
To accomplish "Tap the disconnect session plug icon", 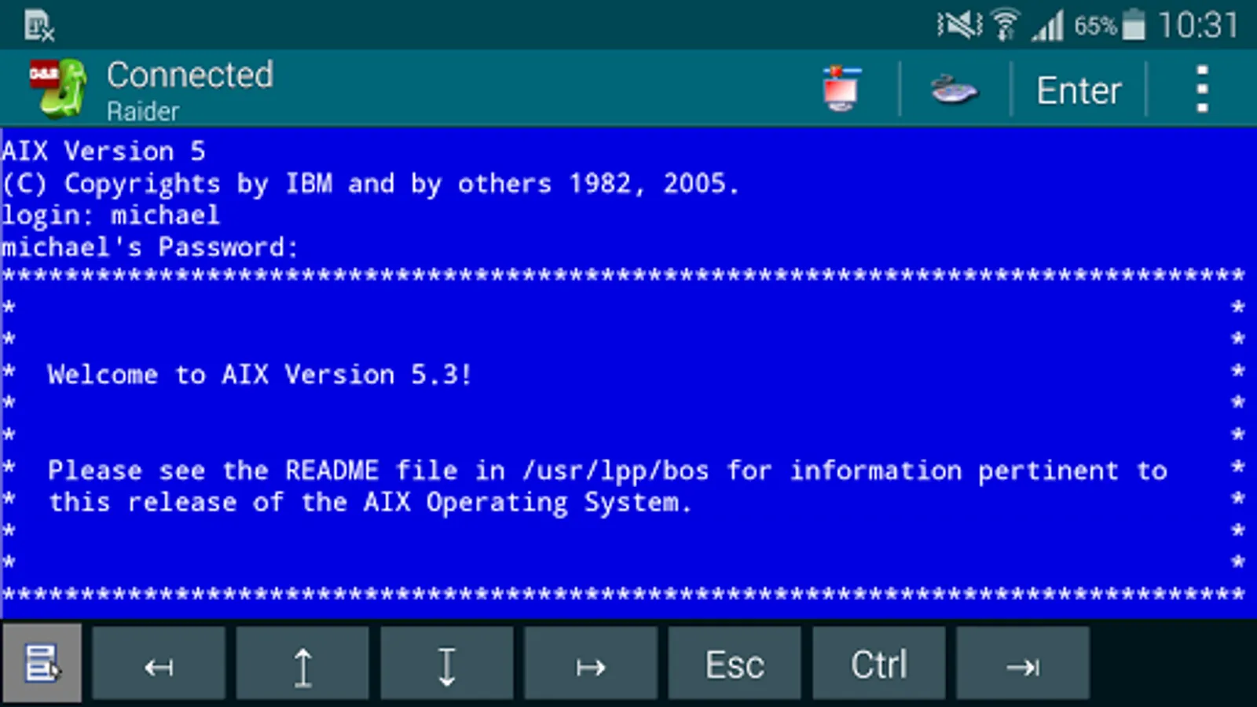I will [955, 89].
